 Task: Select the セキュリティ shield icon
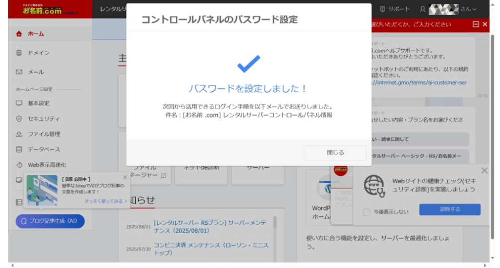[x=19, y=118]
